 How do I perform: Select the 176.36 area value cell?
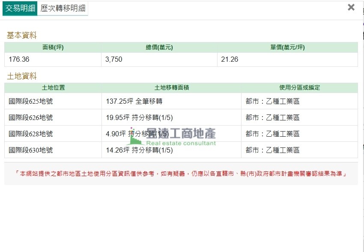(x=19, y=60)
